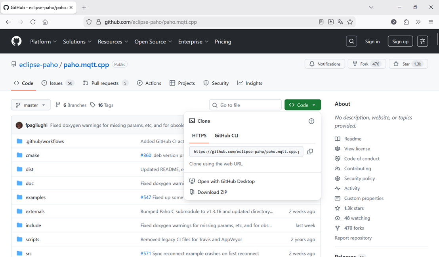Click the Go to file search field
439x257 pixels.
245,105
